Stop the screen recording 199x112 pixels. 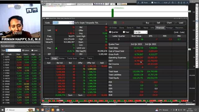click(x=154, y=2)
